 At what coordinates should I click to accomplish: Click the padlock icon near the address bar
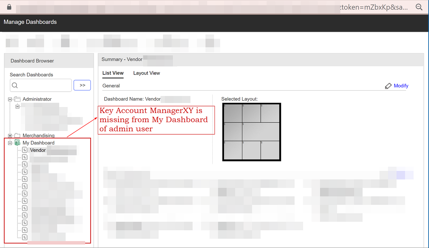pos(9,7)
